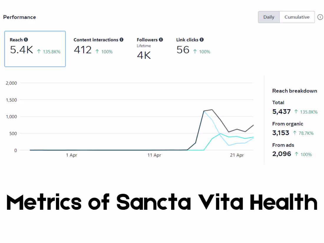This screenshot has height=243, width=324.
Task: Click the up arrow beside From ads 100%
Action: click(296, 154)
